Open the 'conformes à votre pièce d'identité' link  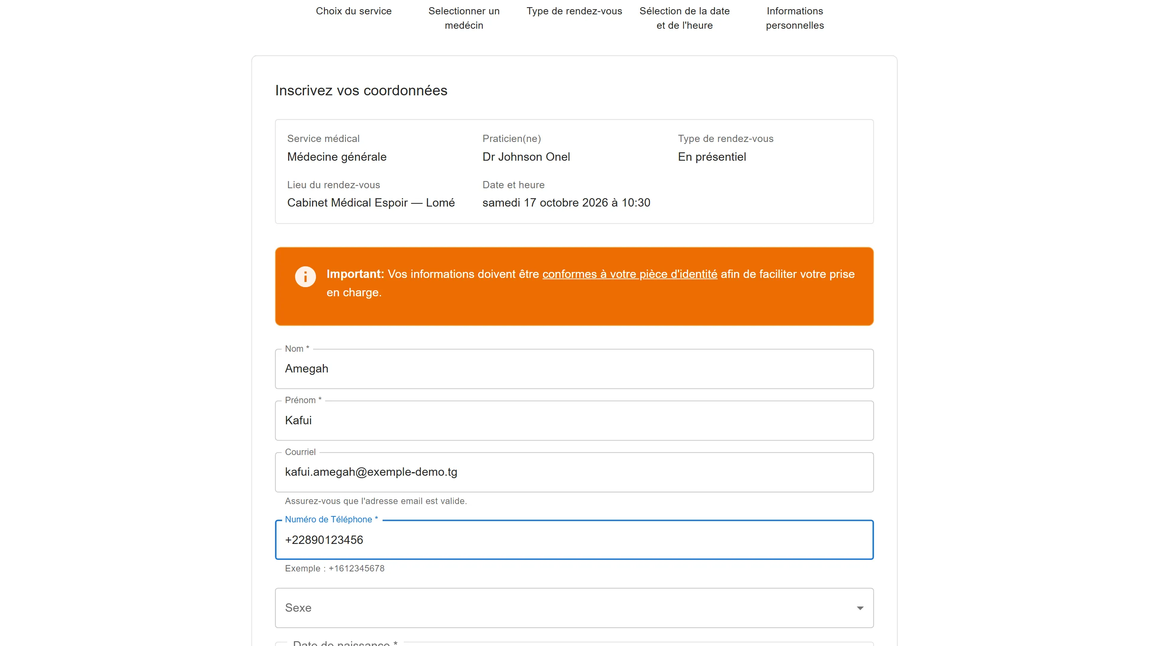click(x=630, y=274)
